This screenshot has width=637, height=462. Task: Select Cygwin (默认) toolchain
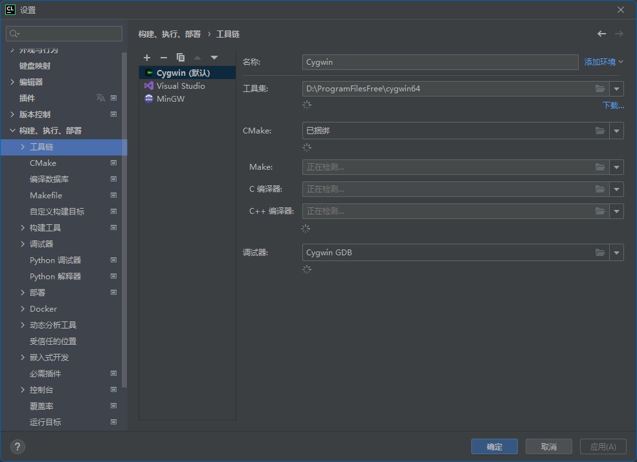point(187,73)
